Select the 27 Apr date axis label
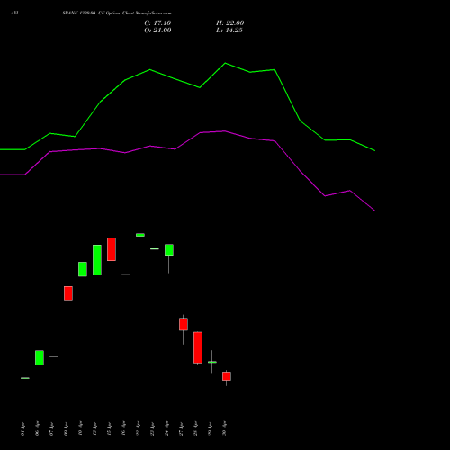Screen dimensions: 450x450 (x=181, y=429)
